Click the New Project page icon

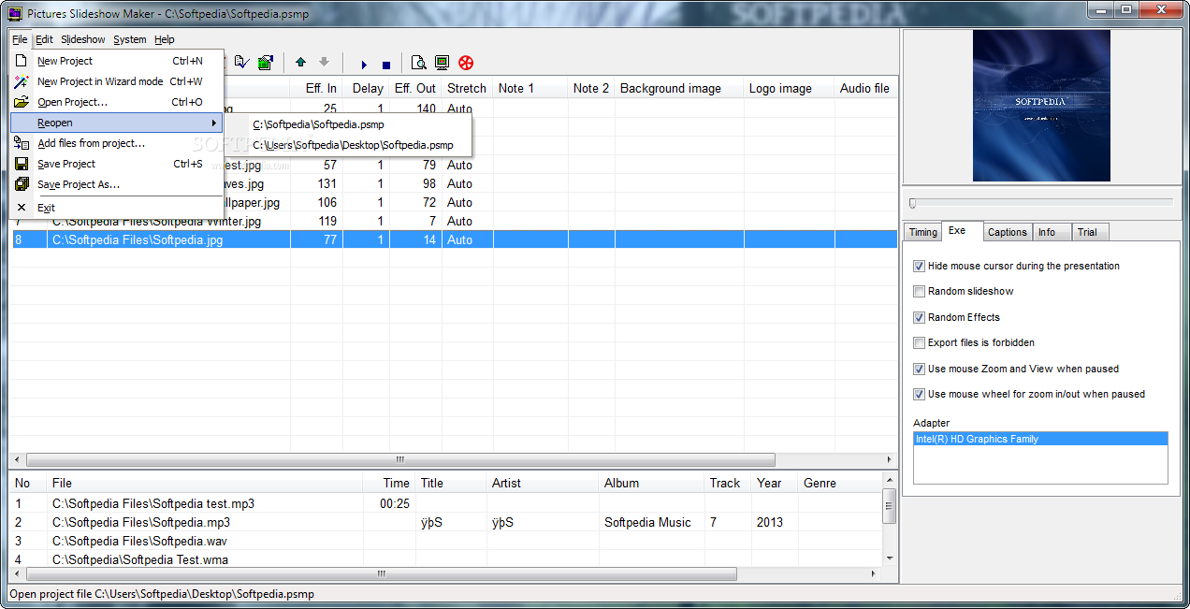pyautogui.click(x=22, y=61)
